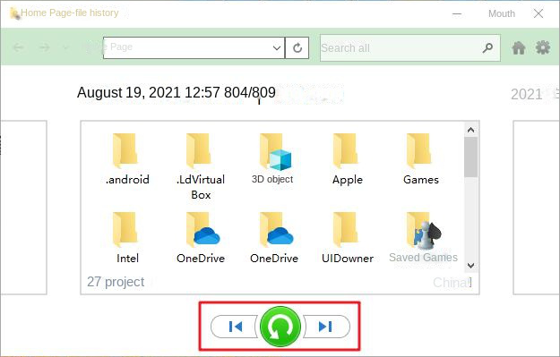
Task: Open the Apple folder
Action: pos(347,158)
